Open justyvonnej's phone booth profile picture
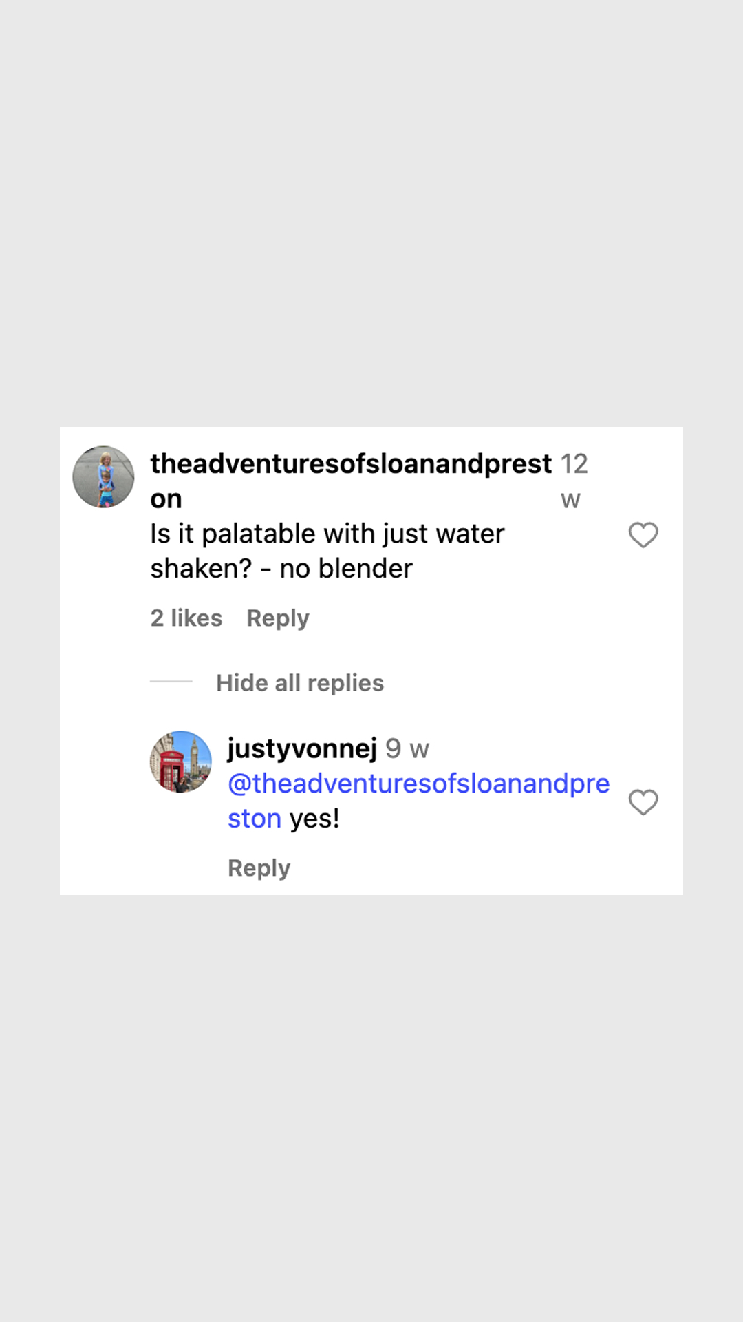 (x=181, y=762)
